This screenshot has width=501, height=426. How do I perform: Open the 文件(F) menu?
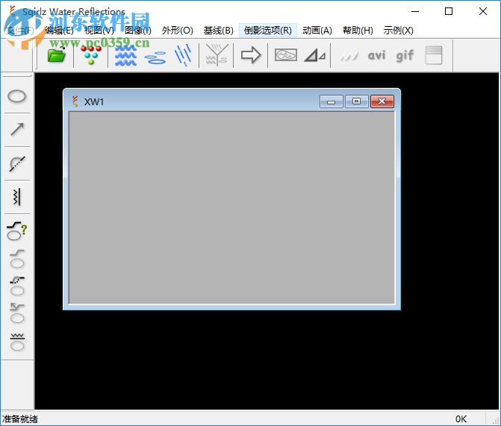click(20, 31)
